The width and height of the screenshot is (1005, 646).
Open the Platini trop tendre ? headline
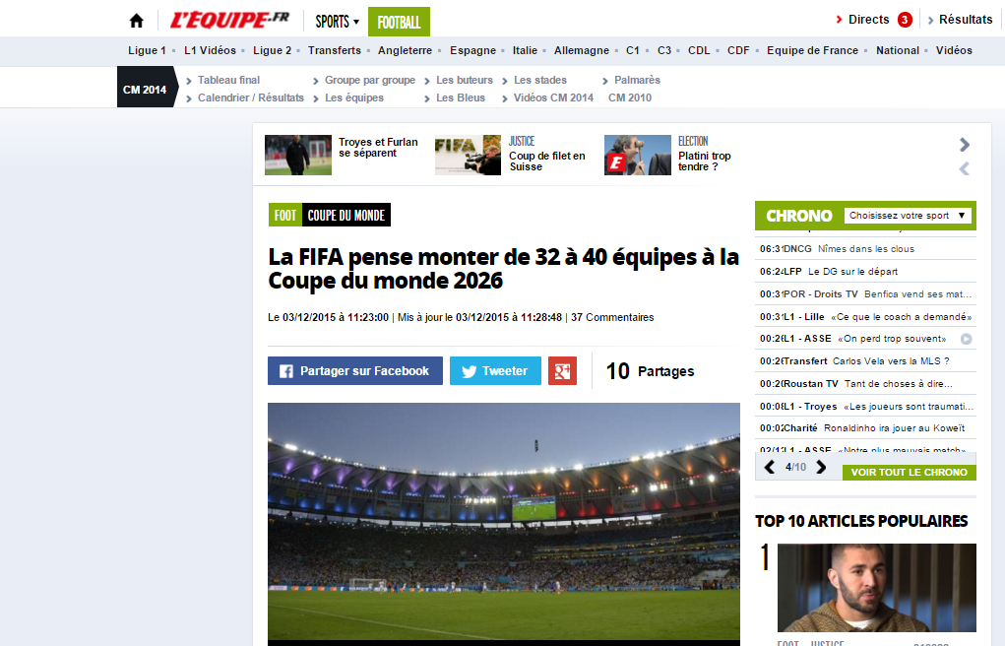coord(705,161)
